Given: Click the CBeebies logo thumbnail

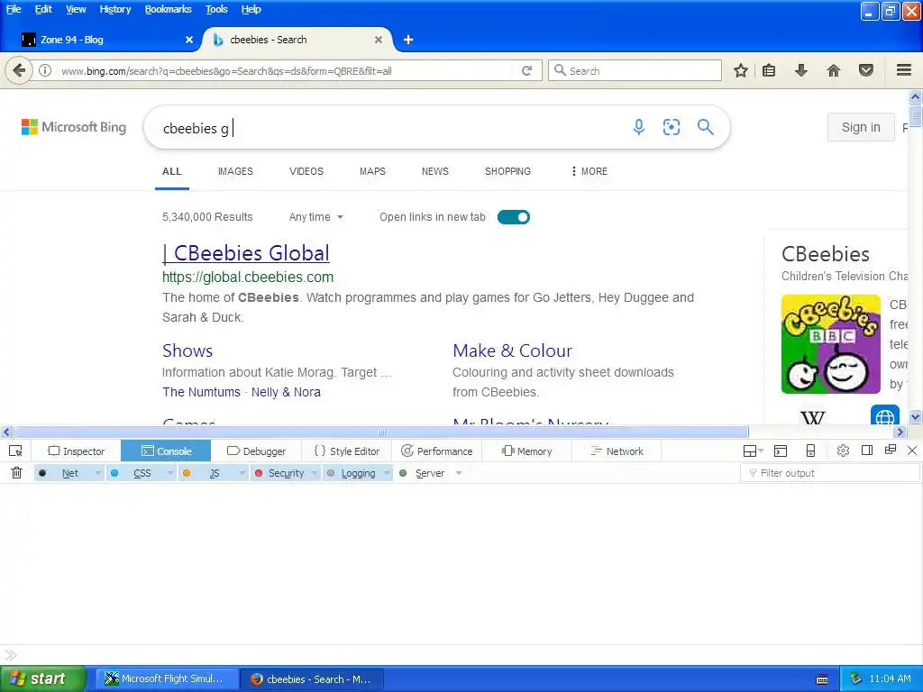Looking at the screenshot, I should (x=830, y=344).
